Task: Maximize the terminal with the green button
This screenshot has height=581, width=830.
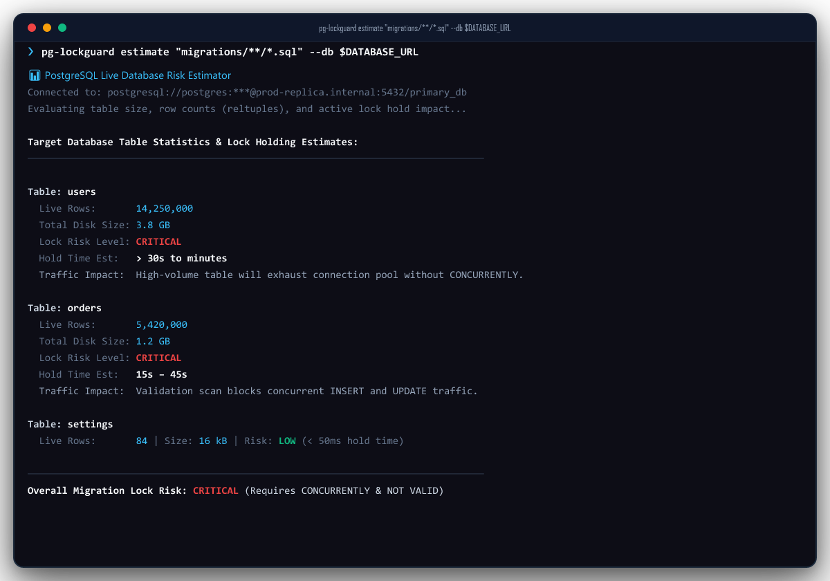Action: (62, 28)
